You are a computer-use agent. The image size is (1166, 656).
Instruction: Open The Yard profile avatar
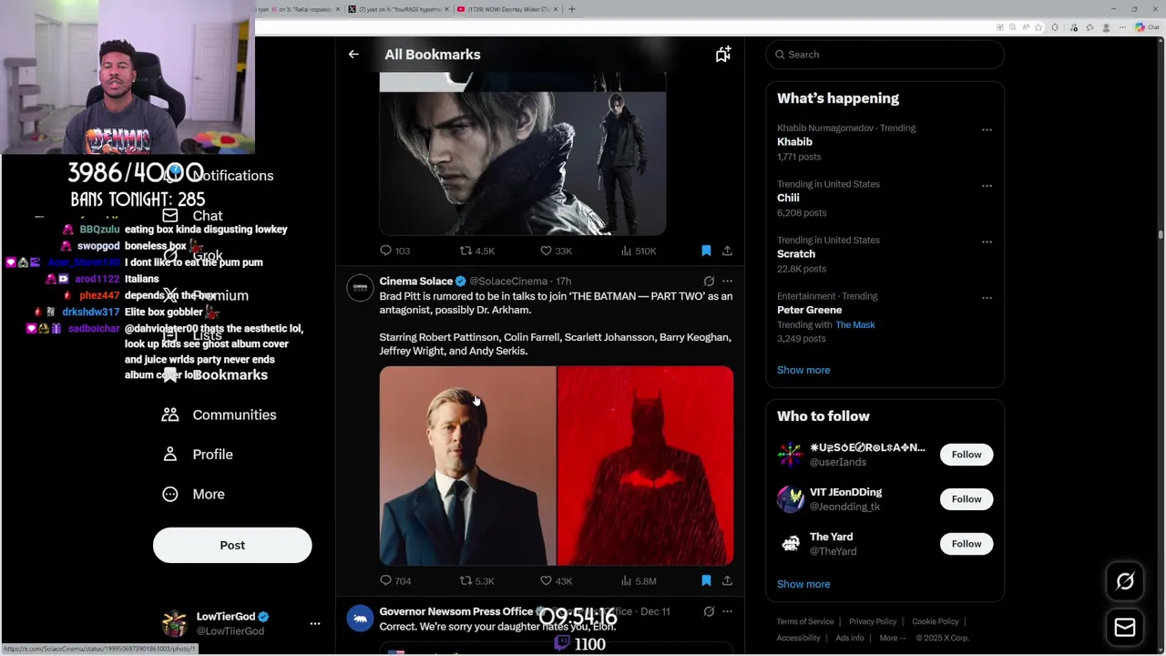[x=791, y=544]
